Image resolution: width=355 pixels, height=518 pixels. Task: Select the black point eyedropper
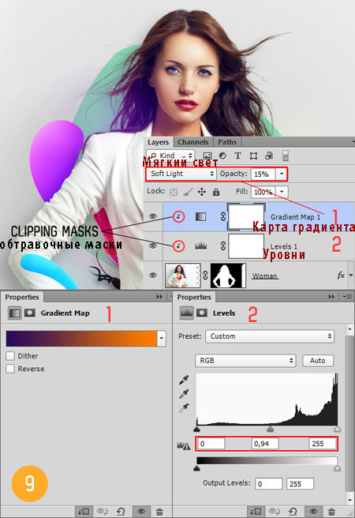[x=184, y=381]
